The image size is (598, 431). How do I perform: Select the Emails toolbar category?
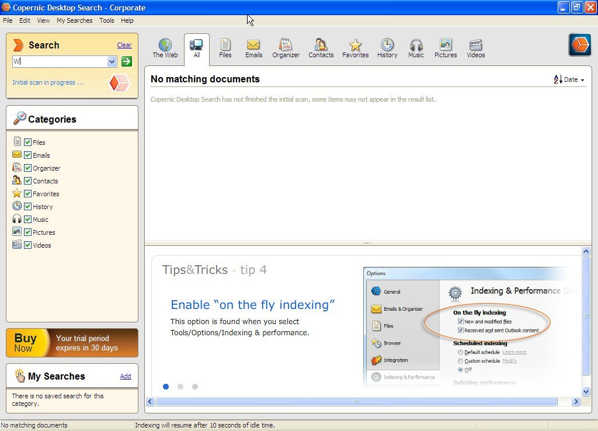[253, 48]
